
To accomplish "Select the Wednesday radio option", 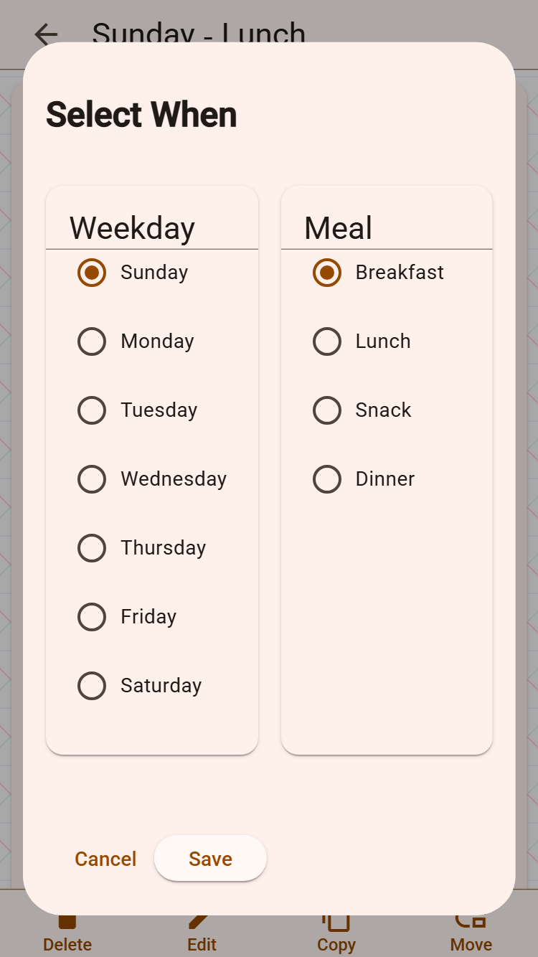I will point(92,479).
